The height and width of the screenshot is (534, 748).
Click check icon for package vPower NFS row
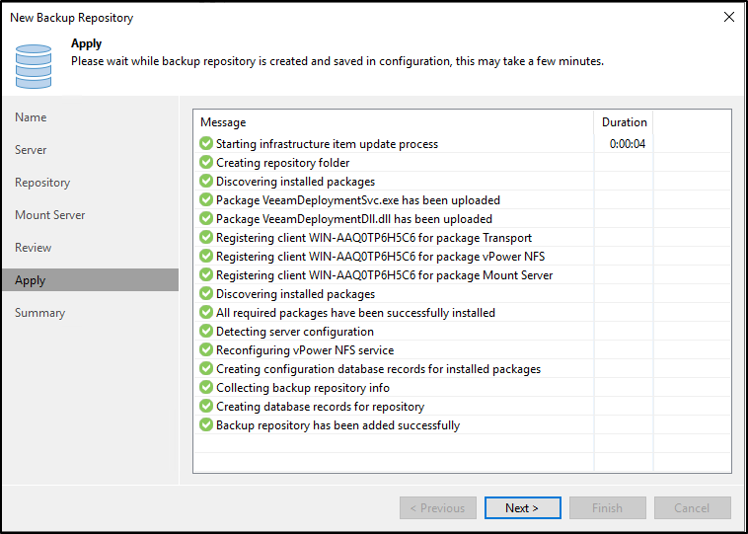coord(206,257)
